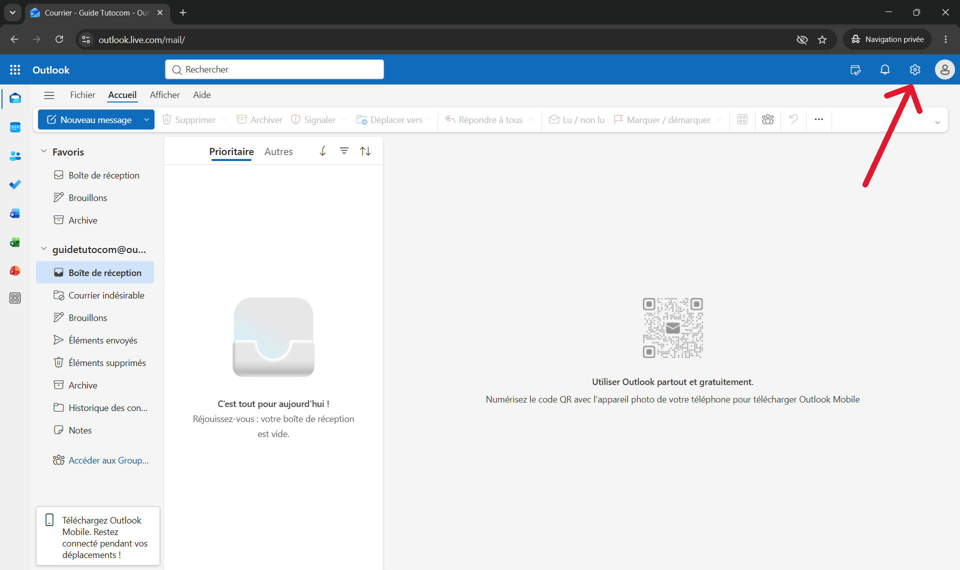Open the Settings gear icon

point(915,70)
